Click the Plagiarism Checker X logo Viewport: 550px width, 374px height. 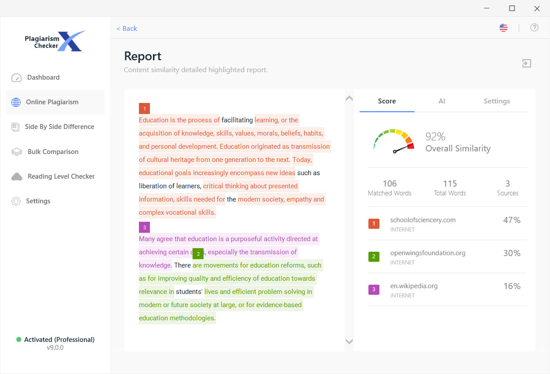55,40
